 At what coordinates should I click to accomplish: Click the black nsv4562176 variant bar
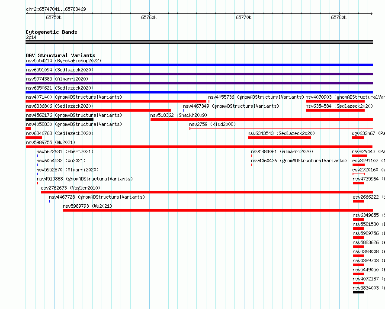coord(59,119)
